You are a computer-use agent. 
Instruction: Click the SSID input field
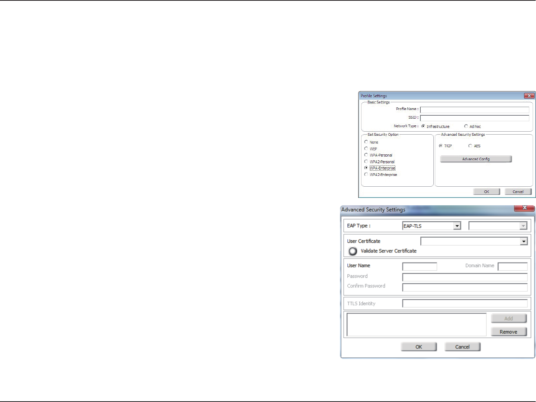475,118
